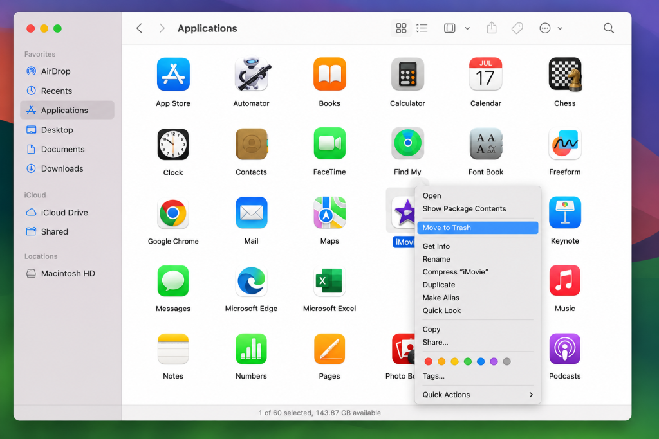Select the Font Book app icon
The width and height of the screenshot is (659, 439).
coord(485,144)
